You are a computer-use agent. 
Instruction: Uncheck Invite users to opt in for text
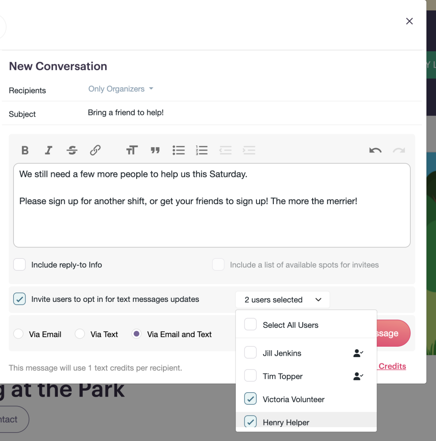20,299
